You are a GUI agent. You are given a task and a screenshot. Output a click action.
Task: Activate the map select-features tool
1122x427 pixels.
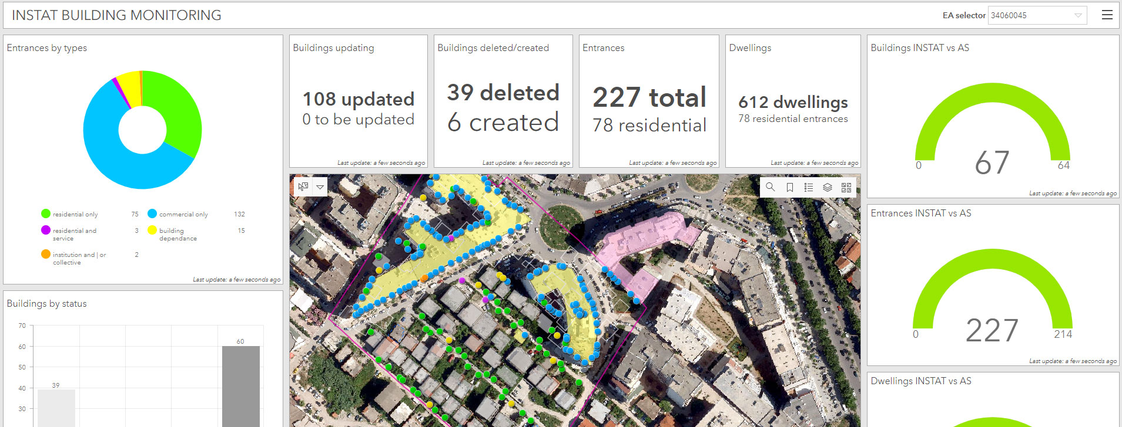click(x=303, y=187)
